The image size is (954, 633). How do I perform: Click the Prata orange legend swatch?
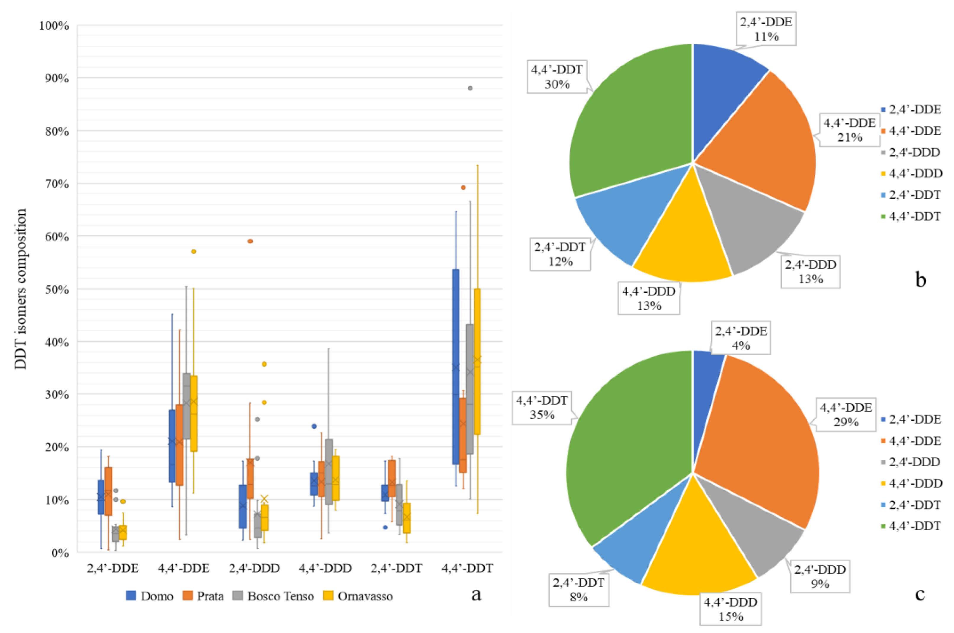tap(188, 595)
